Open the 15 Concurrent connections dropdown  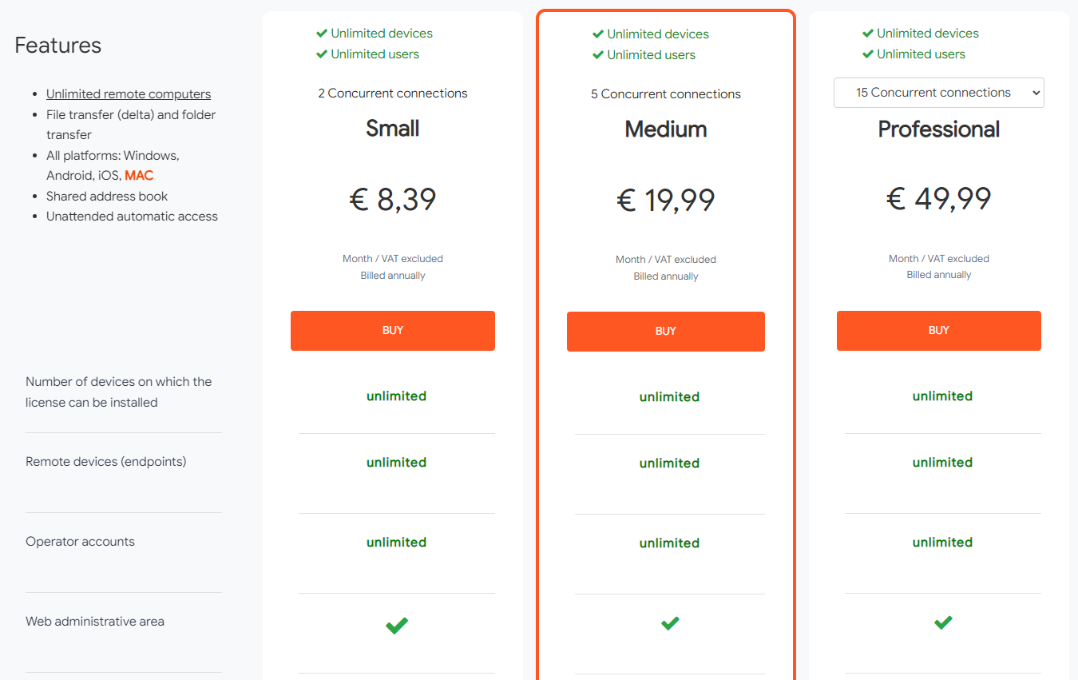coord(938,93)
